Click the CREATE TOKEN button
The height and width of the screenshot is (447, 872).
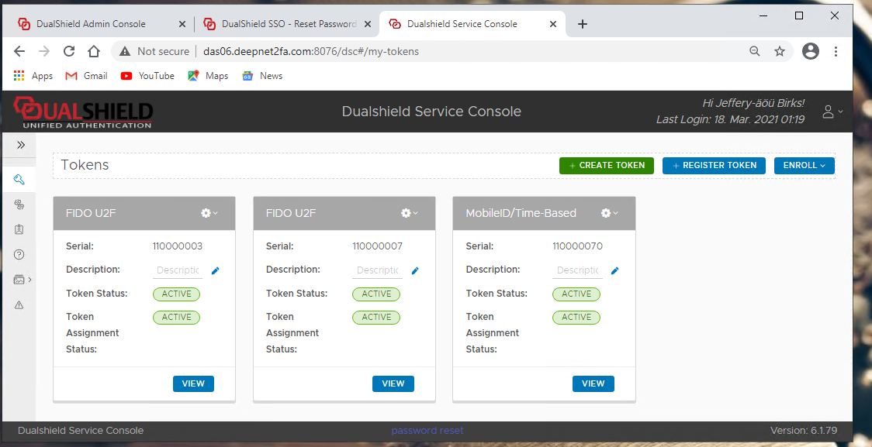606,166
